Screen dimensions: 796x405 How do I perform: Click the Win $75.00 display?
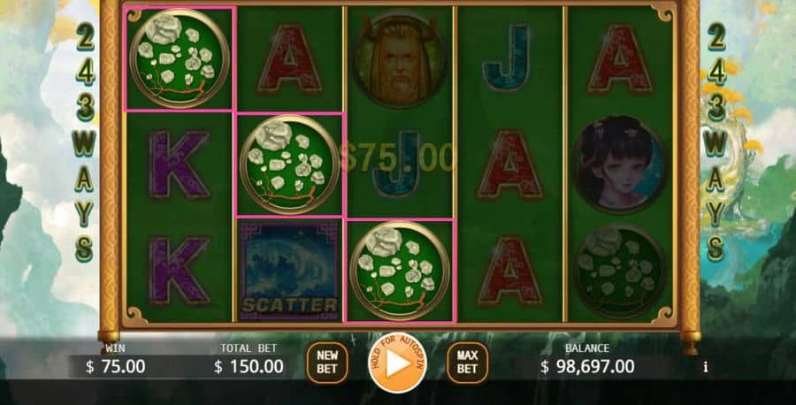click(116, 360)
